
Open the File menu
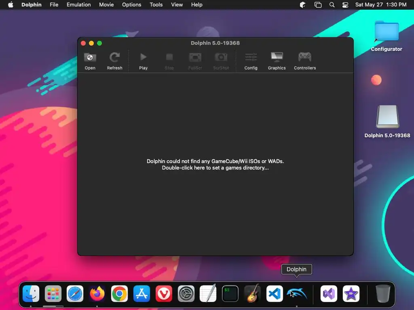coord(54,5)
